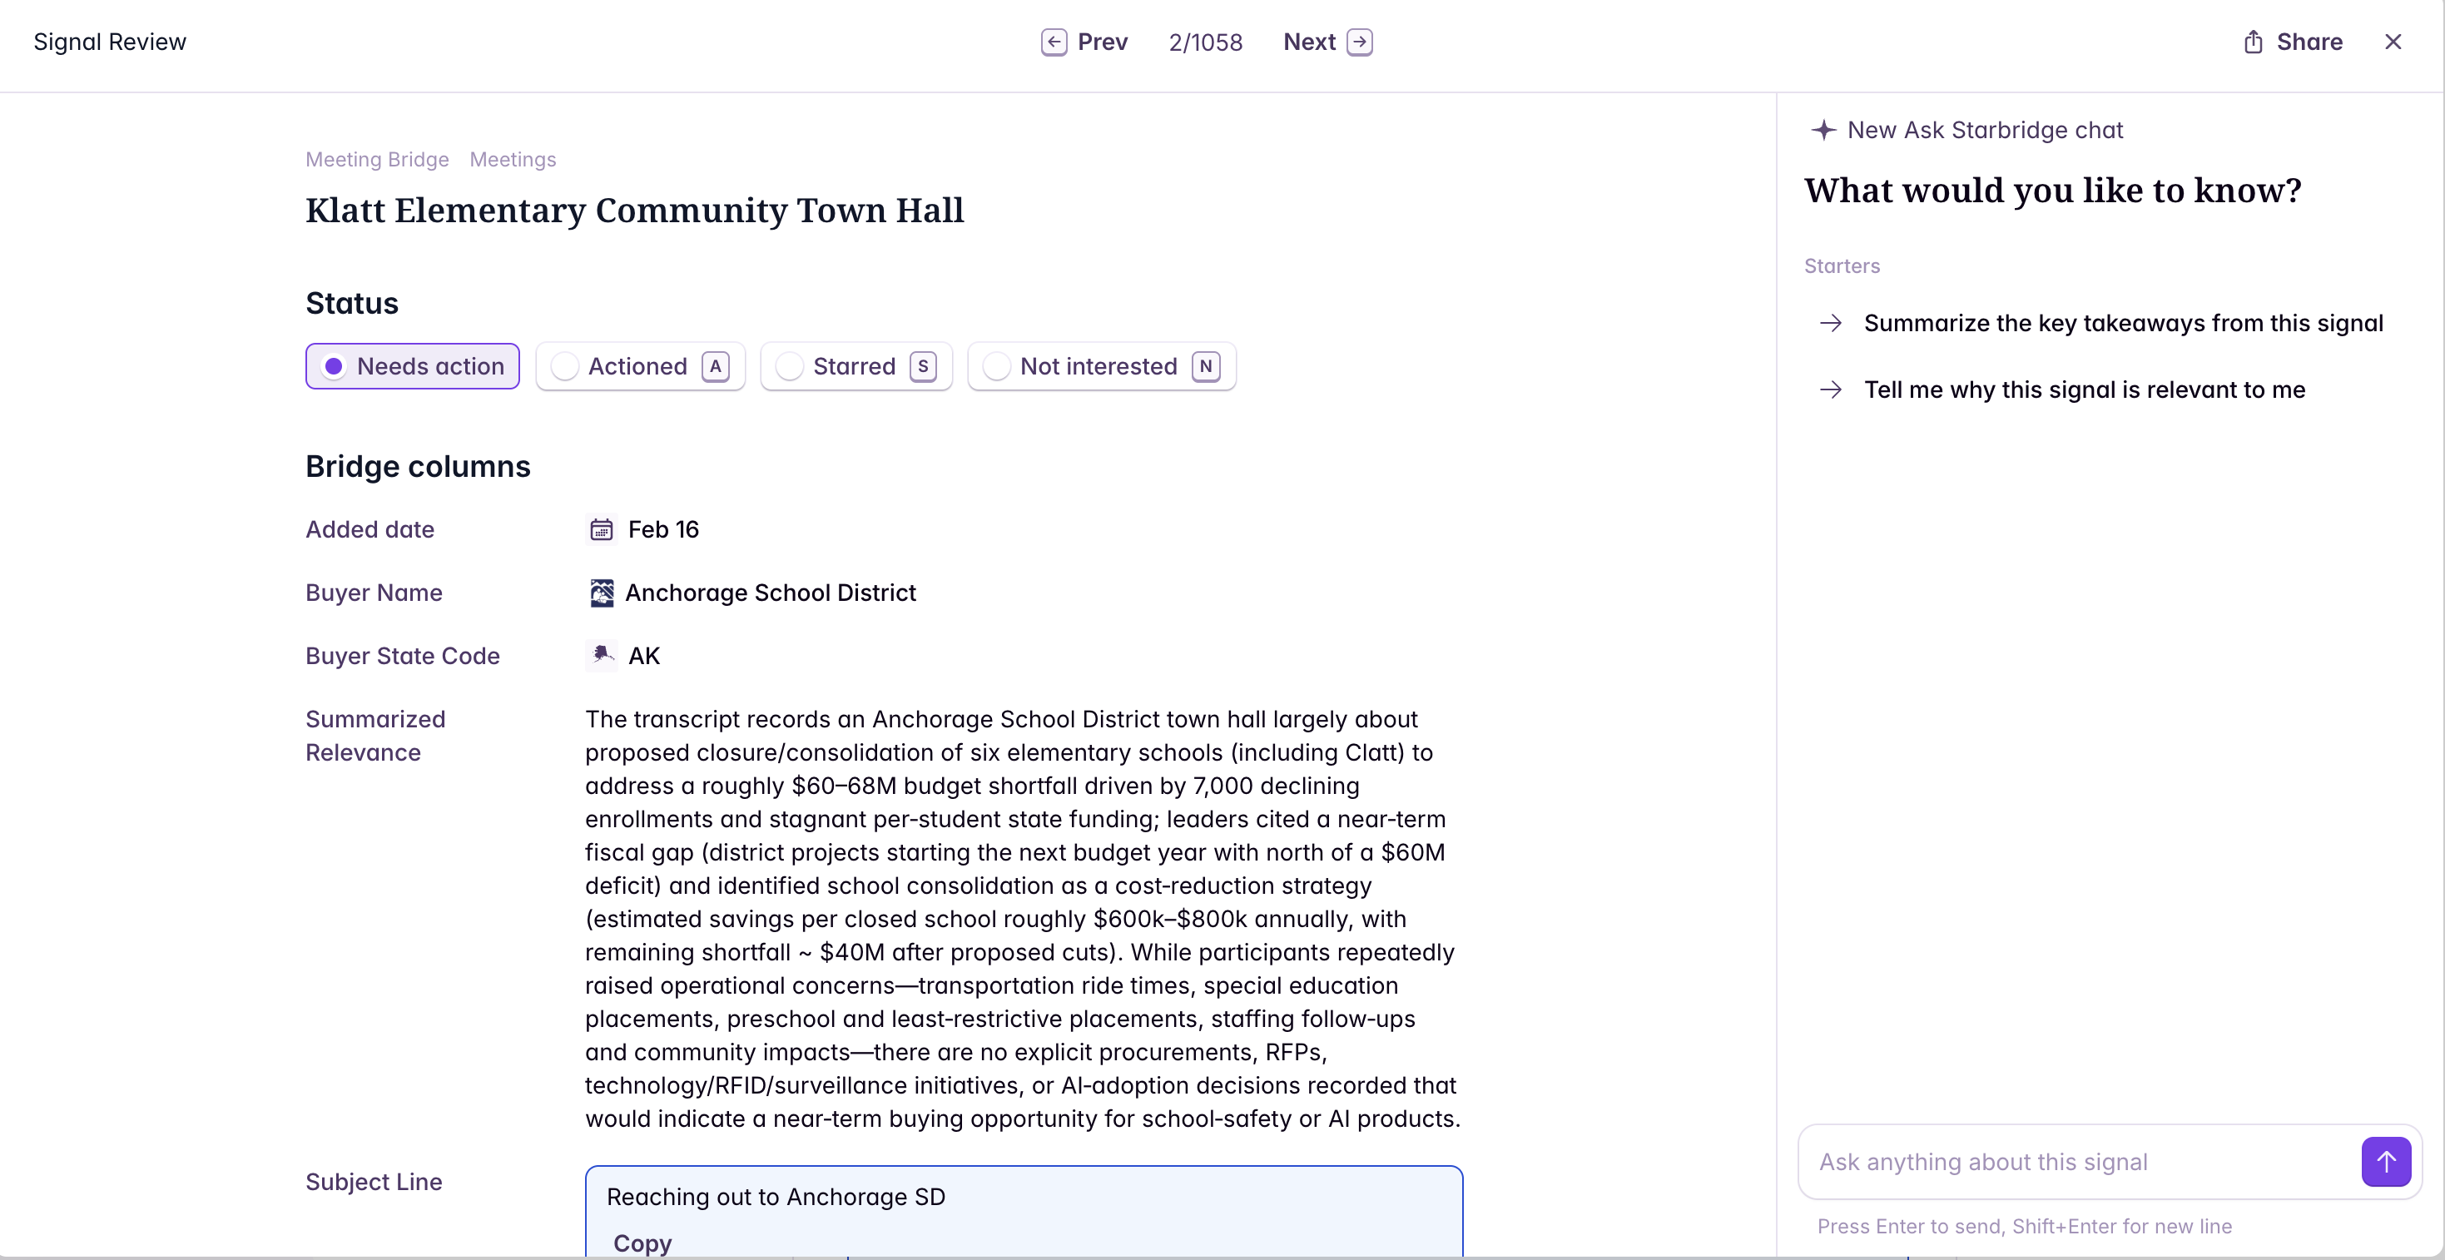The width and height of the screenshot is (2445, 1260).
Task: Click the Share export icon
Action: [x=2252, y=42]
